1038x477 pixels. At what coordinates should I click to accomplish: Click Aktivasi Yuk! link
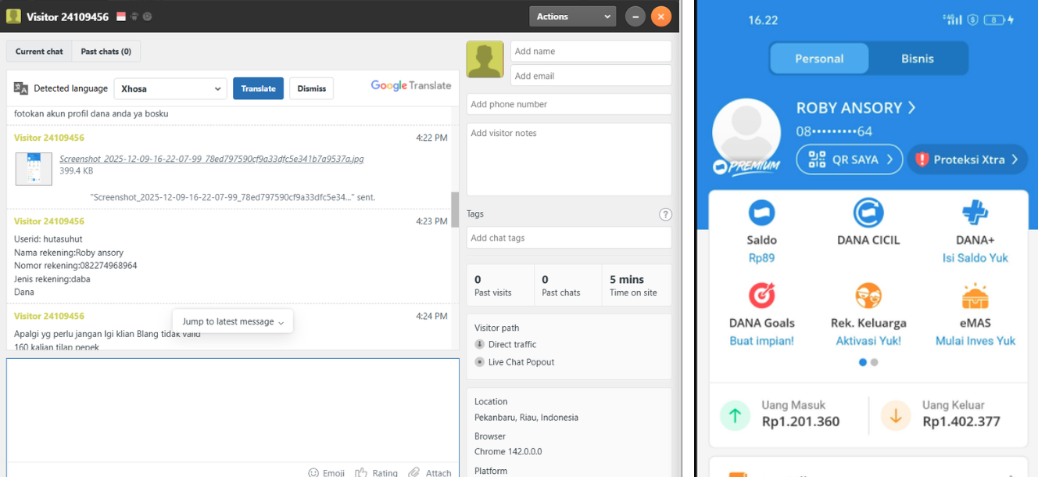tap(868, 341)
